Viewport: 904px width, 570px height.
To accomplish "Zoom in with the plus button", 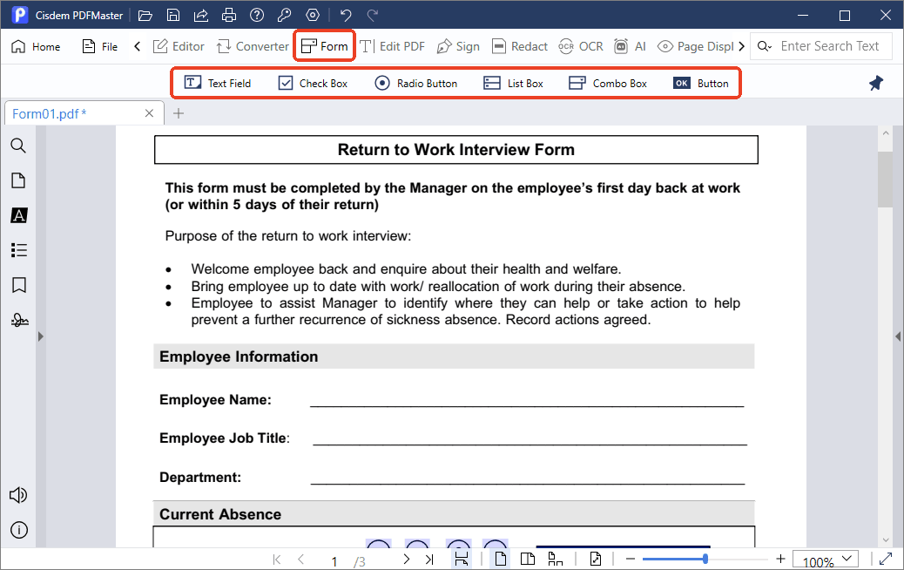I will click(780, 559).
